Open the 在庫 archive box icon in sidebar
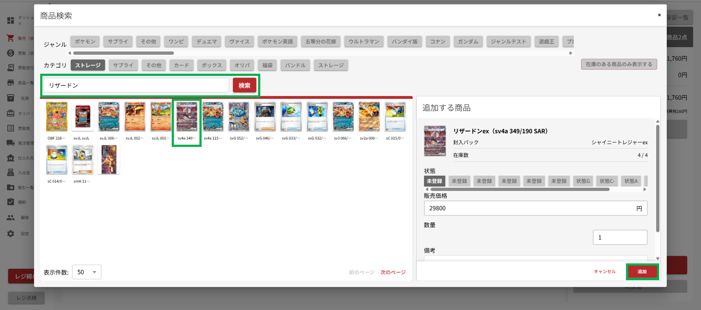This screenshot has height=310, width=701. coord(10,98)
